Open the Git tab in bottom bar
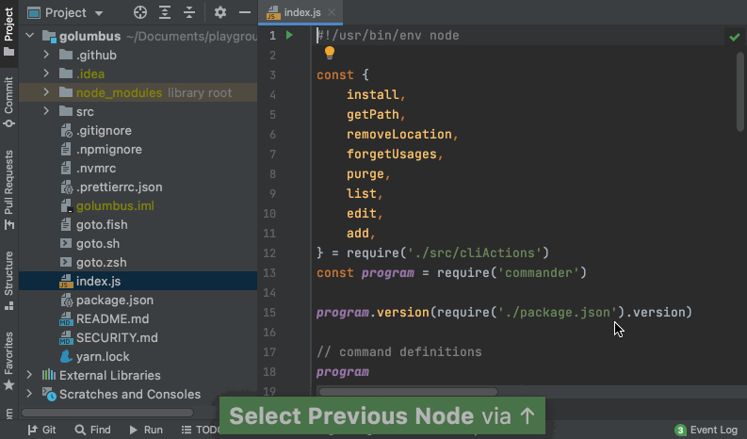Viewport: 747px width, 439px height. click(x=41, y=430)
